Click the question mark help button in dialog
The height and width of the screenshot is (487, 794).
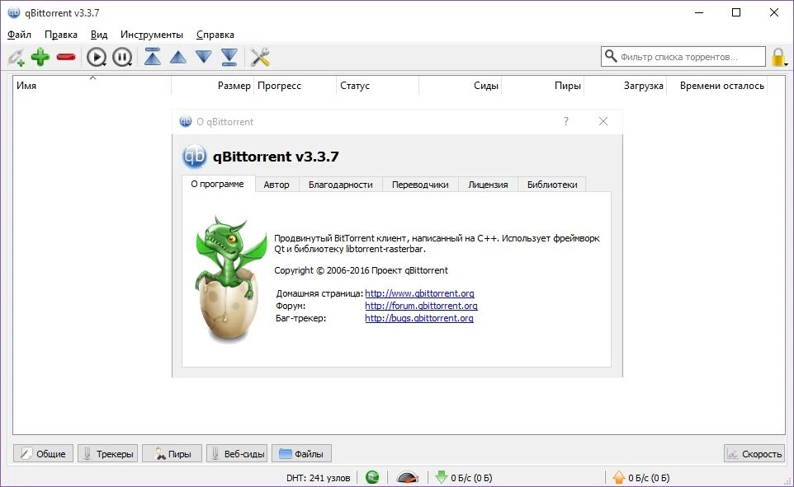pos(566,121)
